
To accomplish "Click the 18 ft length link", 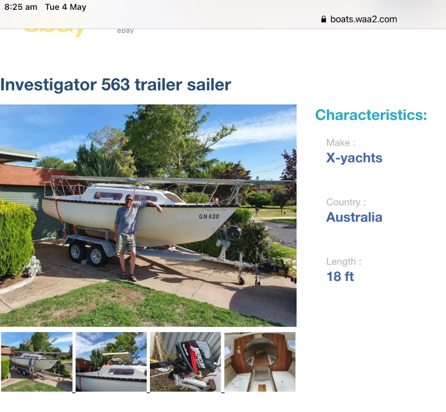I will [x=340, y=276].
